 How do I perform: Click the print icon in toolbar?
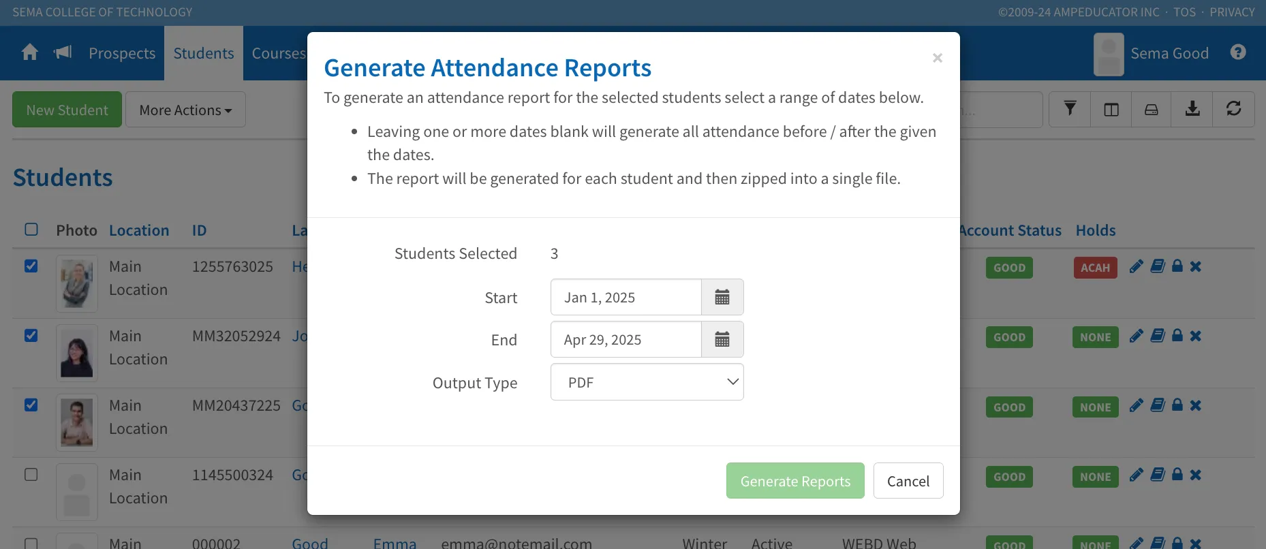tap(1152, 109)
